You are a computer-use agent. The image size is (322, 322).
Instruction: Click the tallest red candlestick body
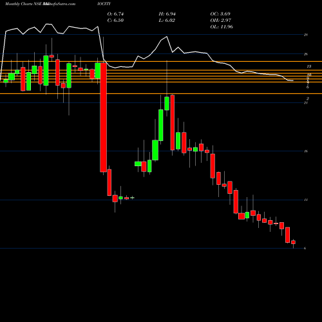pos(103,117)
